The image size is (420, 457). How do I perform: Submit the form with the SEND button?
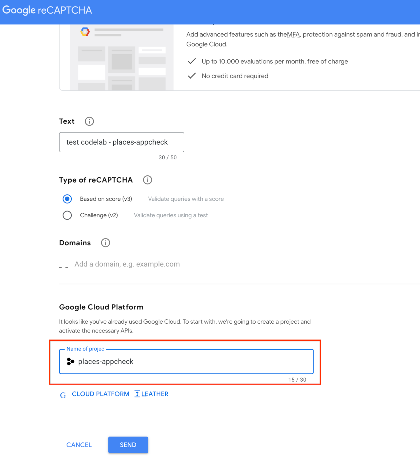[x=128, y=445]
